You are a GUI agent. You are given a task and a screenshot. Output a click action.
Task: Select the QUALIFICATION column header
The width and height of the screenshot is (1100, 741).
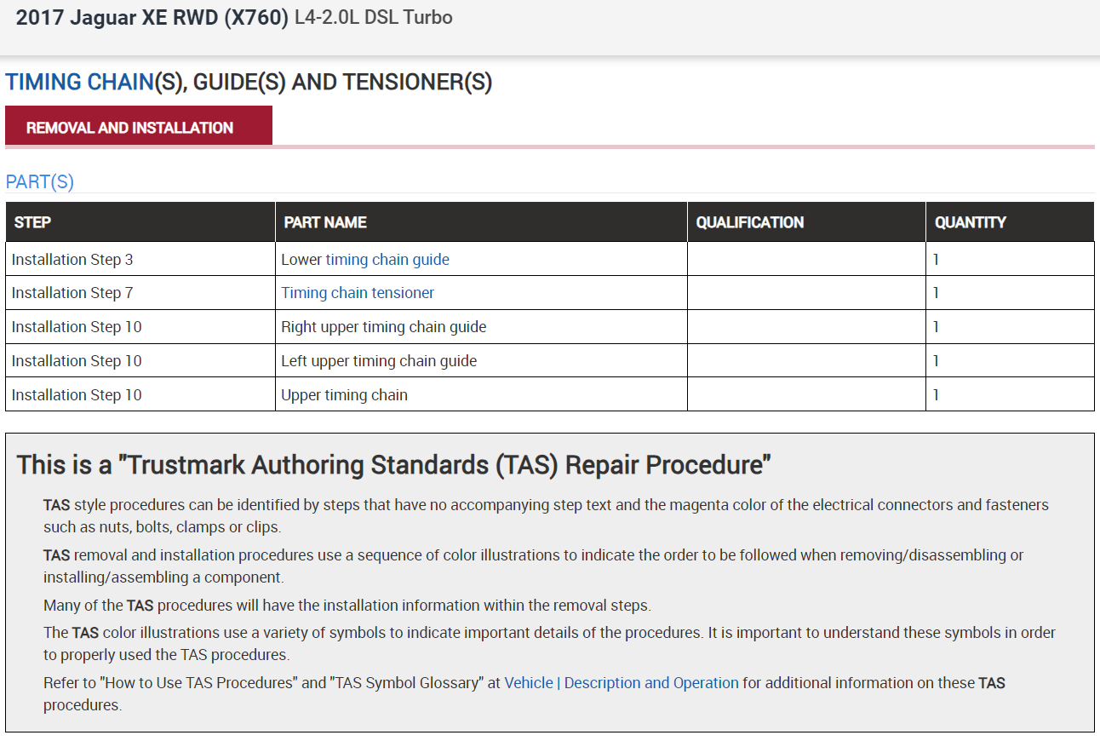(x=749, y=222)
